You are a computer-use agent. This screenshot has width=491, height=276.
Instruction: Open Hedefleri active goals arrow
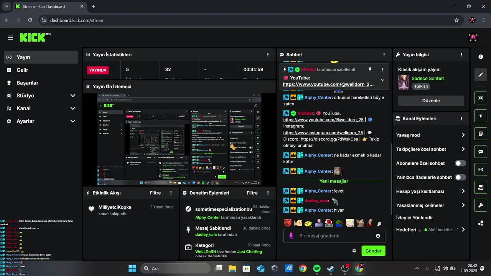pyautogui.click(x=463, y=230)
